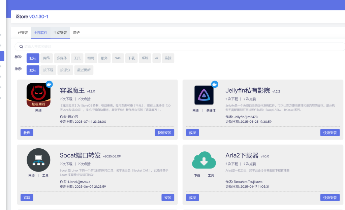Open the 官网 link for Socat

(x=27, y=198)
